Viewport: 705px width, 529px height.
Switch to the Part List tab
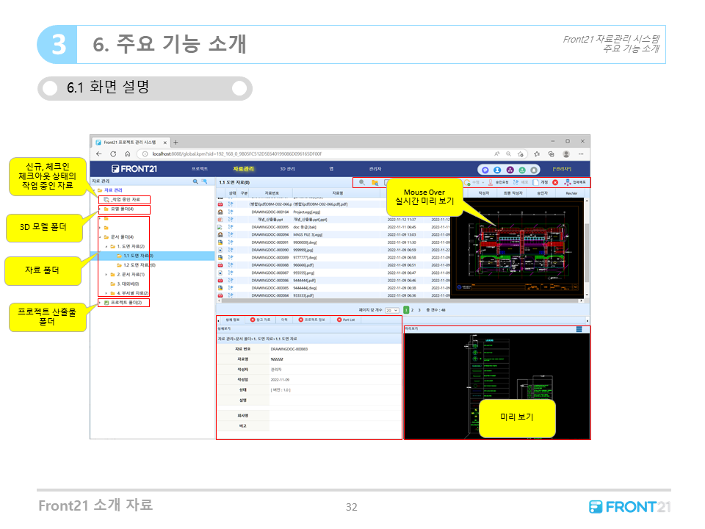pos(346,320)
